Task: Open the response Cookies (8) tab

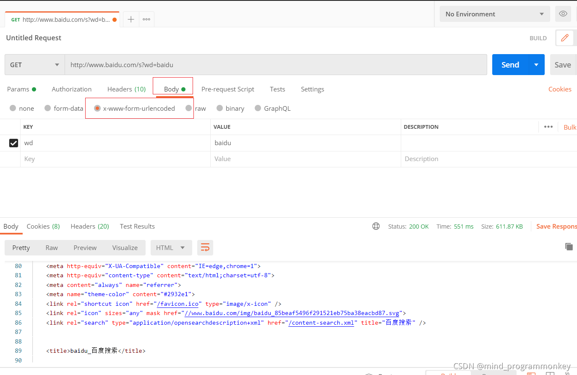Action: pyautogui.click(x=43, y=226)
